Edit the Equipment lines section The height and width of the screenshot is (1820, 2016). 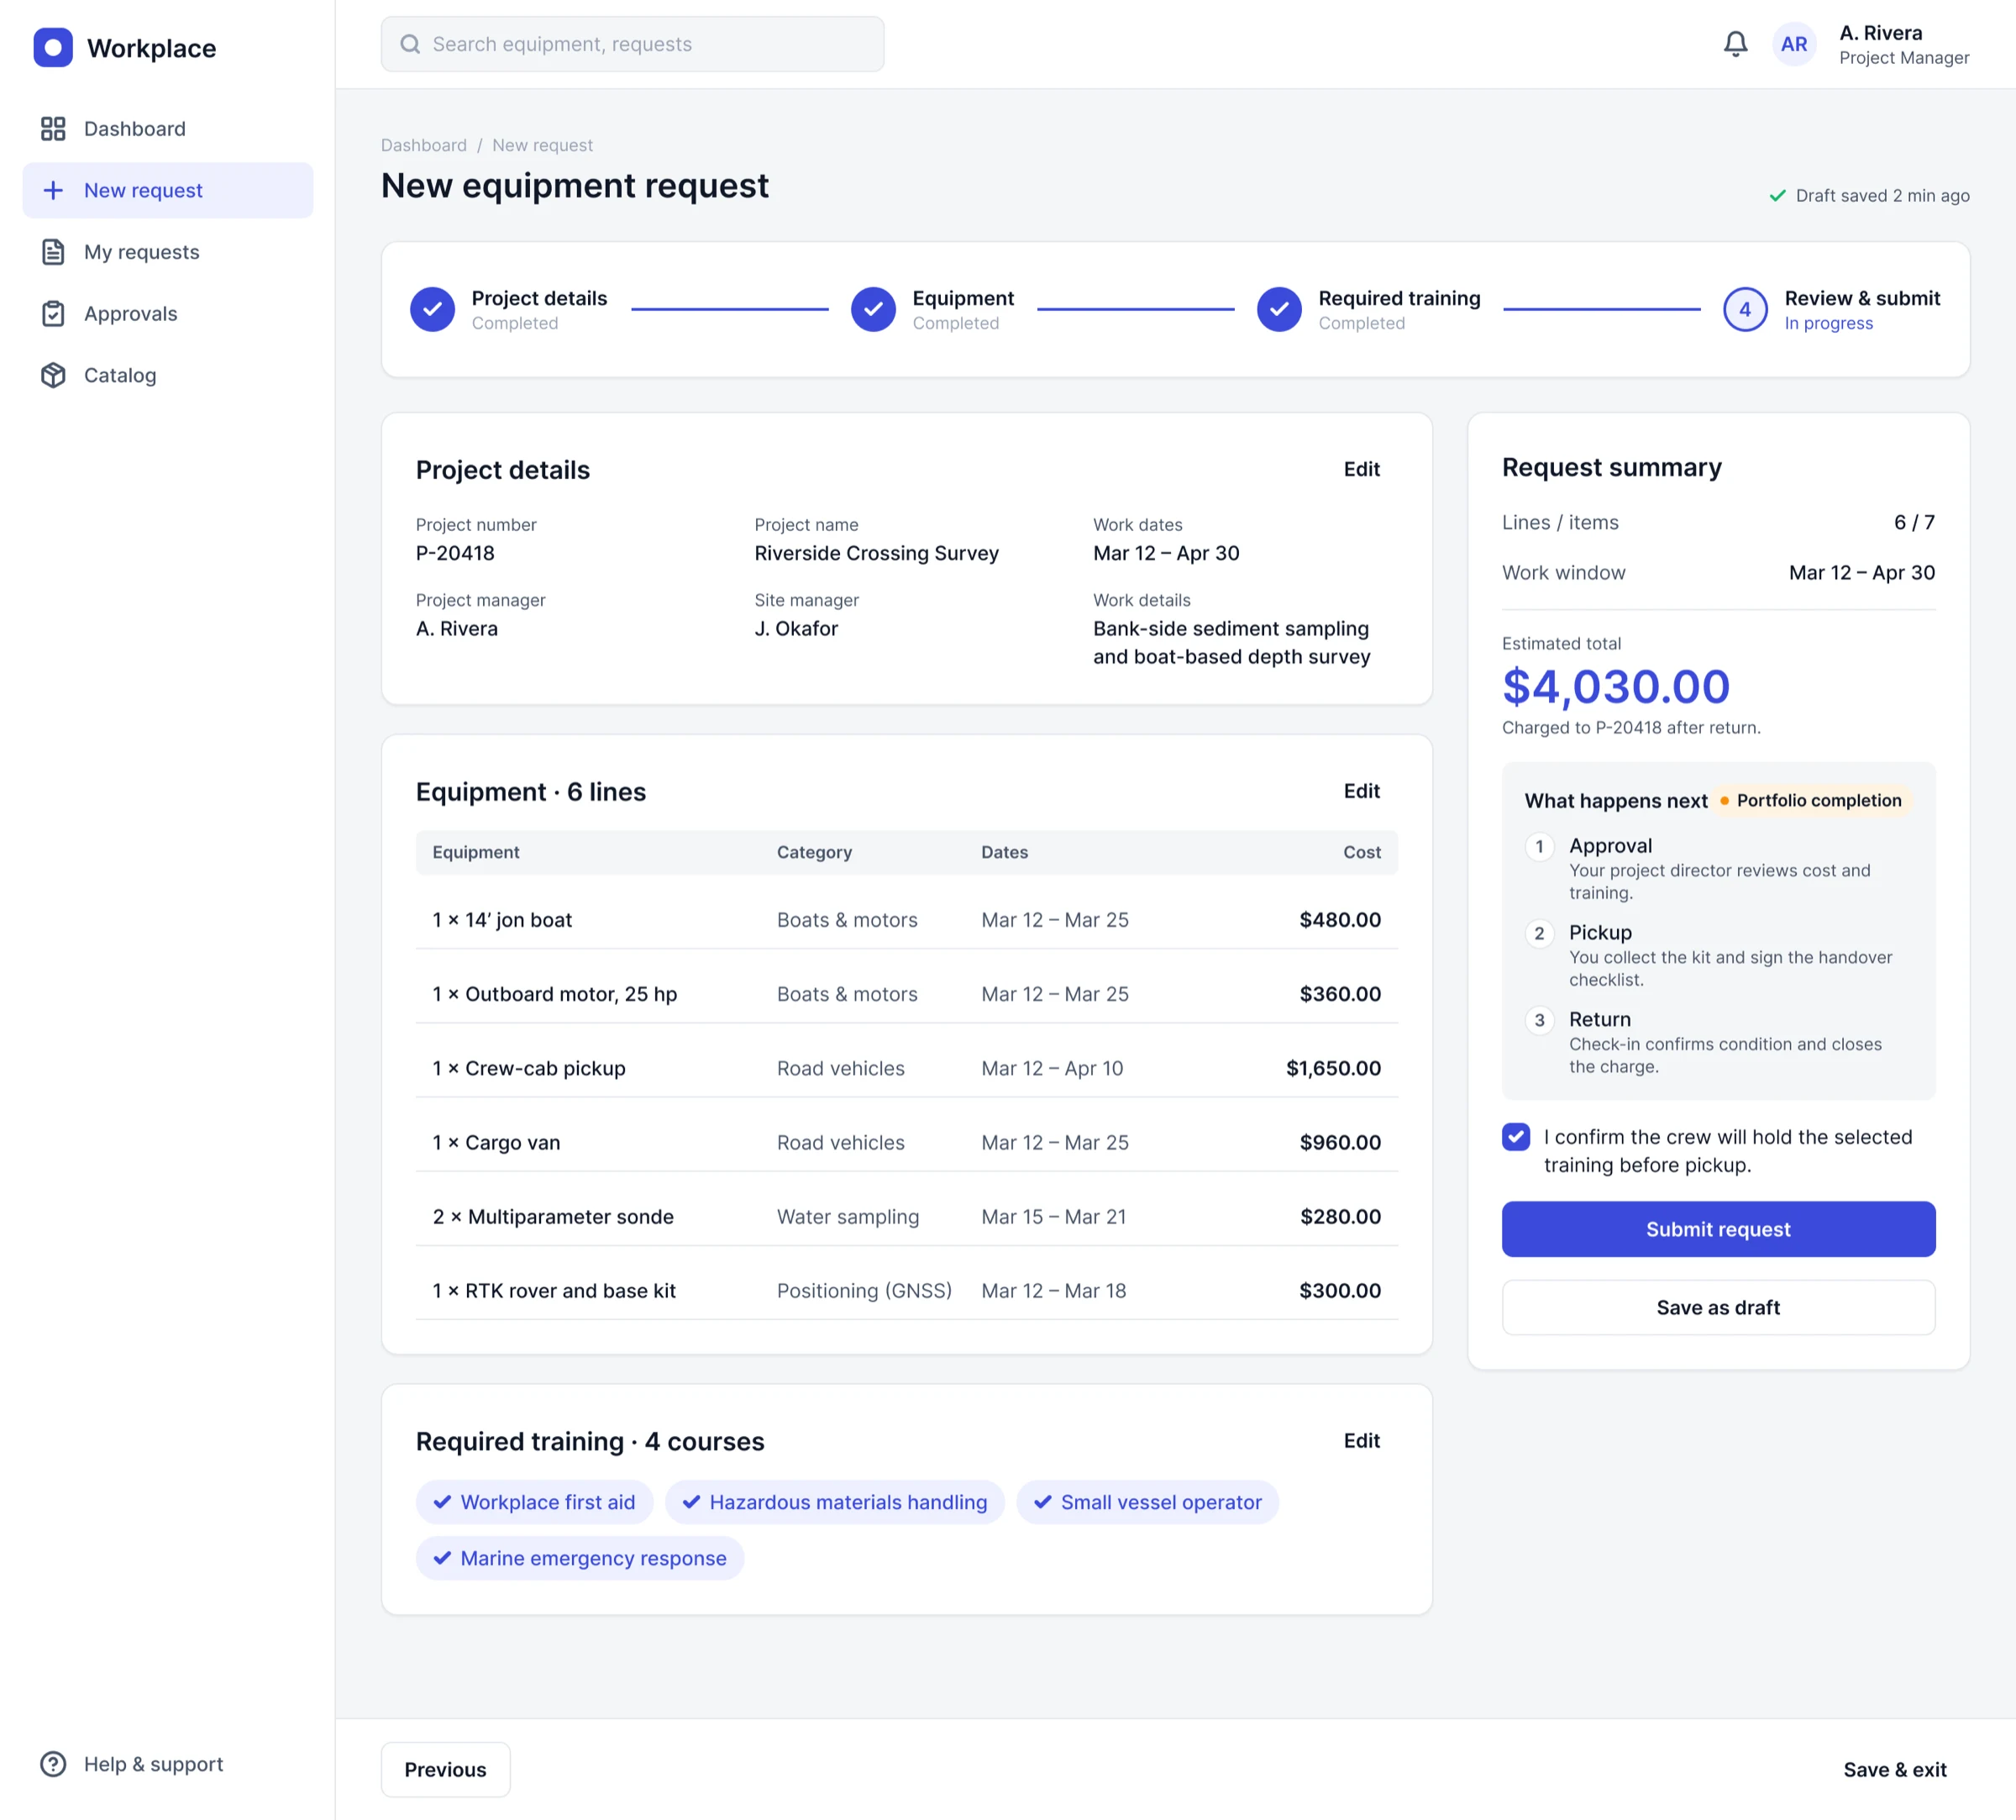coord(1362,791)
